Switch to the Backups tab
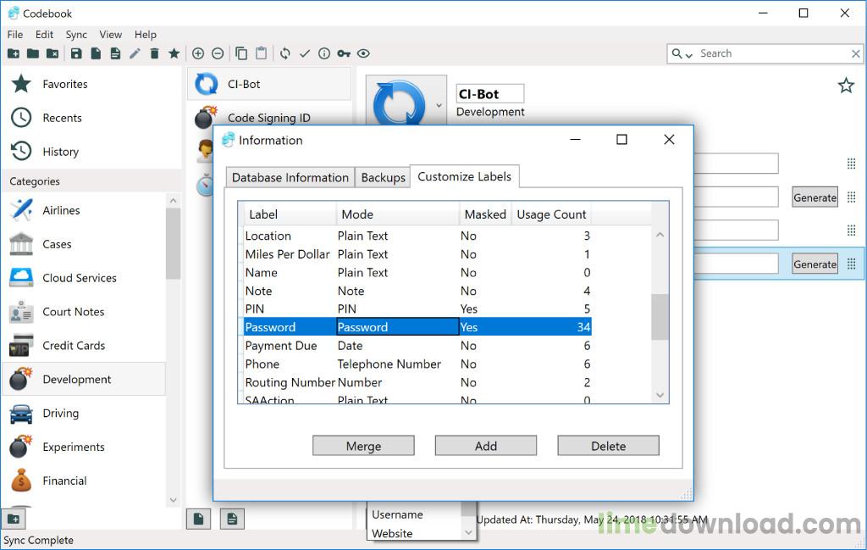 click(x=384, y=178)
